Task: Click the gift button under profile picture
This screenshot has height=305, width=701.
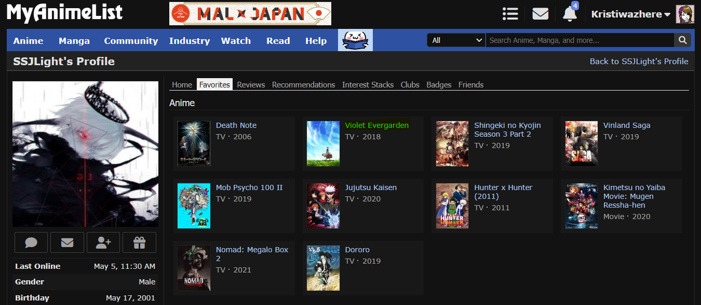Action: point(140,243)
